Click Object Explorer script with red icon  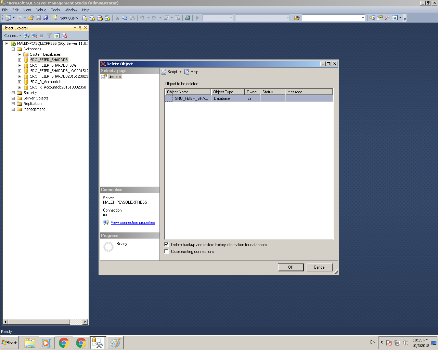tap(64, 36)
